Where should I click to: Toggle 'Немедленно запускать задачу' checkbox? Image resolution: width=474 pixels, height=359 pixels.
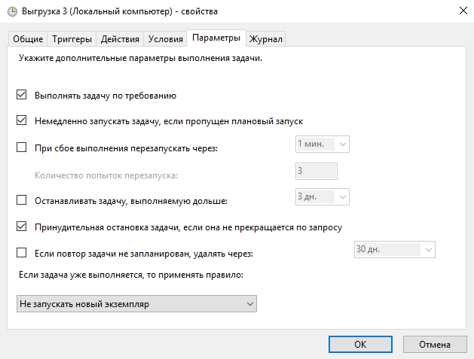(21, 120)
